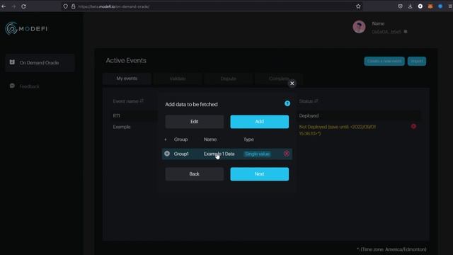Click the Name column header in dialog
Image resolution: width=453 pixels, height=255 pixels.
pos(210,140)
